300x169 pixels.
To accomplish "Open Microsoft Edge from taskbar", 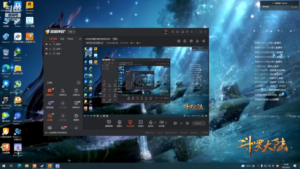I will [19, 166].
